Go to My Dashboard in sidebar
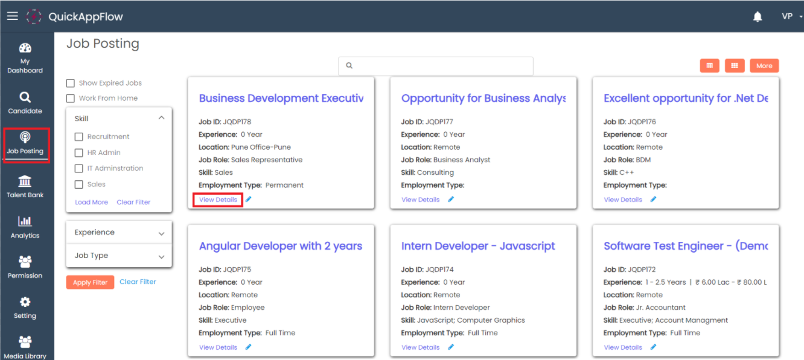804x360 pixels. tap(25, 58)
